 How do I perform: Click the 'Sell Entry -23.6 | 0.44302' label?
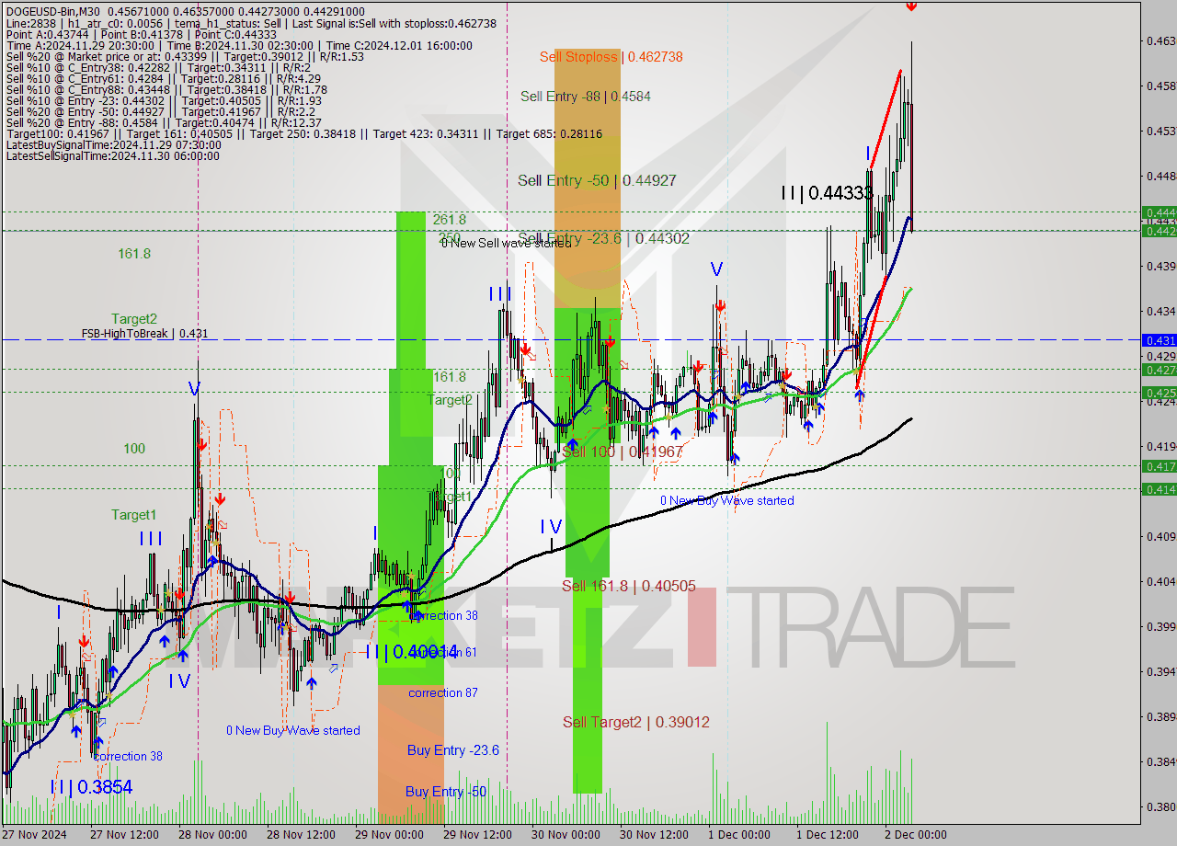click(x=603, y=239)
